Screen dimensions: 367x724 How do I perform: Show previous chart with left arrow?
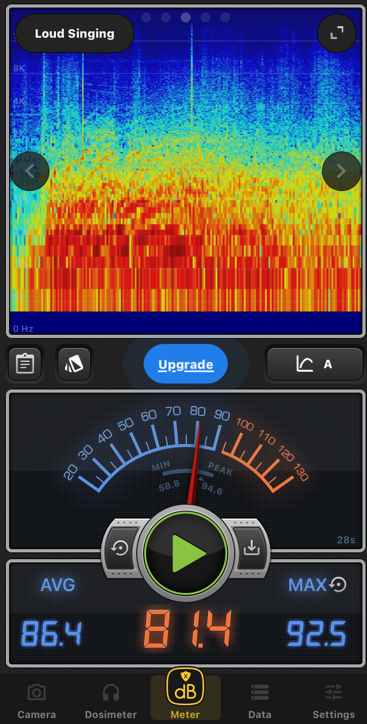pyautogui.click(x=30, y=171)
